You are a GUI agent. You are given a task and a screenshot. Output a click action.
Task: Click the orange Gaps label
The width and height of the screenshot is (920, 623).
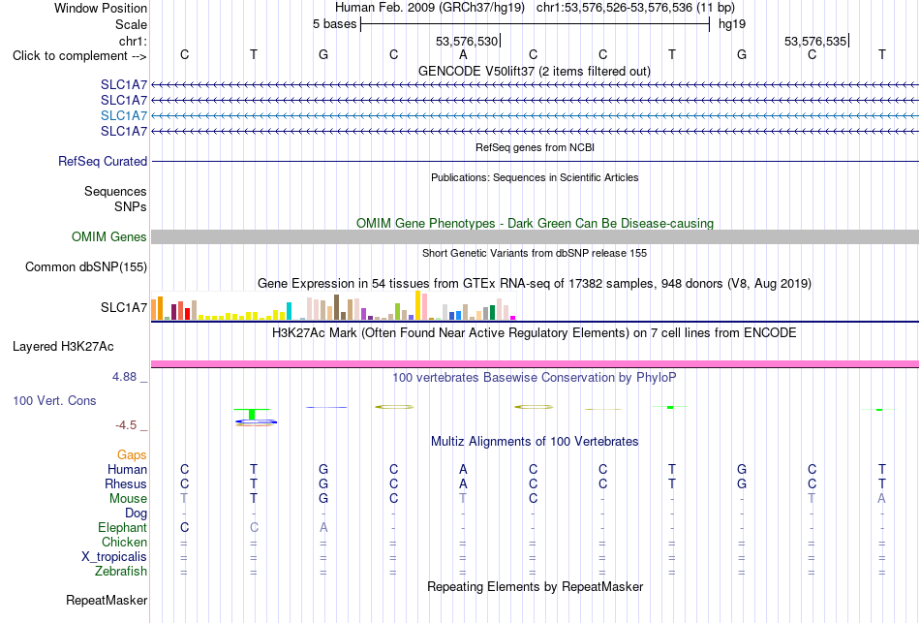click(132, 455)
